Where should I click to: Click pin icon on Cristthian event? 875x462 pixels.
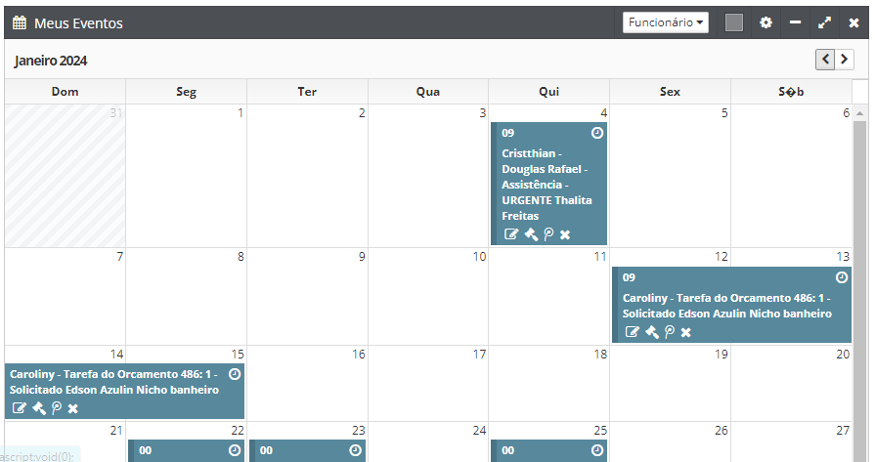(548, 234)
